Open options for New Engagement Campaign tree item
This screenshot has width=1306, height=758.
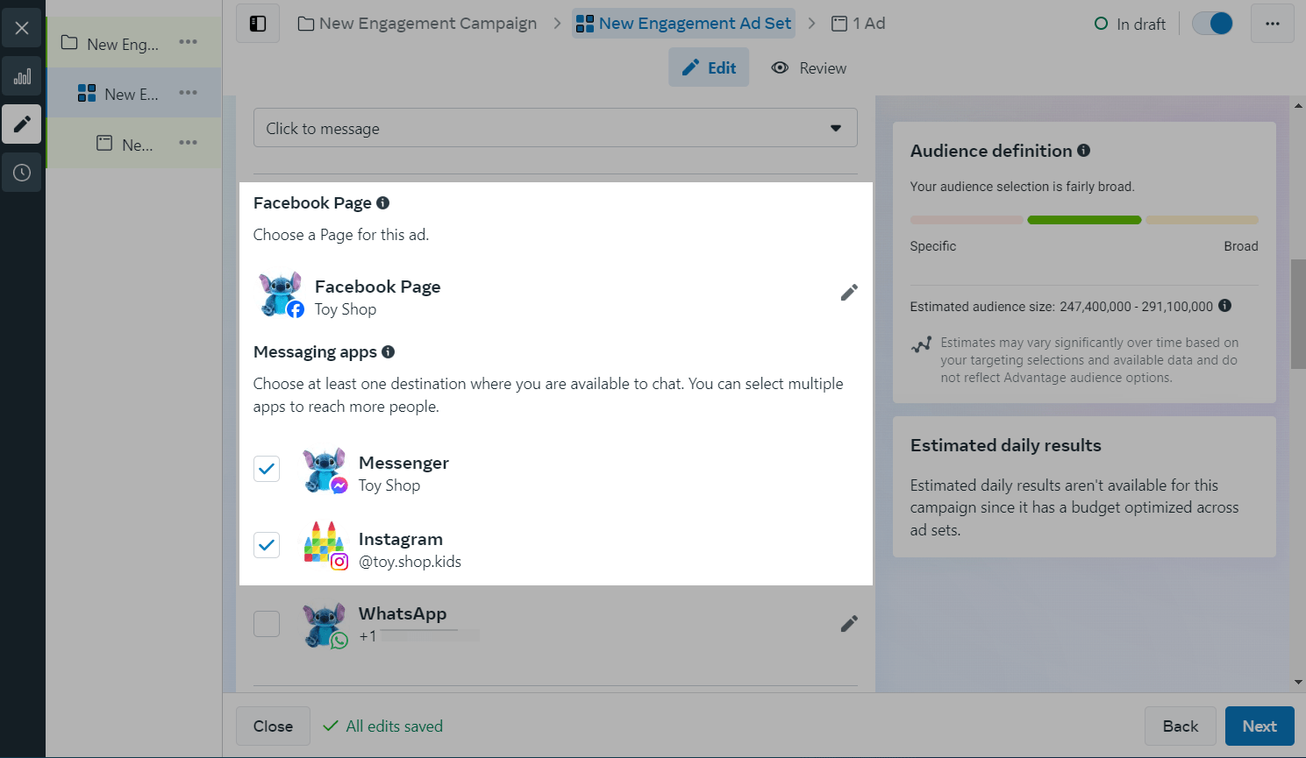188,42
